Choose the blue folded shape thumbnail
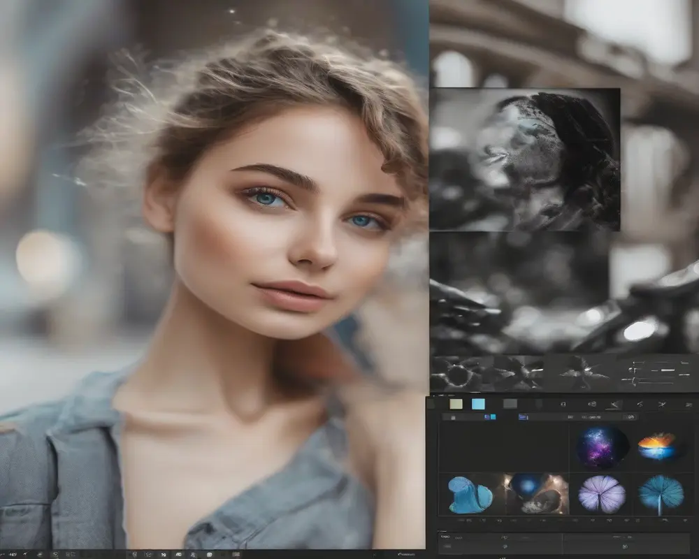 [x=470, y=495]
